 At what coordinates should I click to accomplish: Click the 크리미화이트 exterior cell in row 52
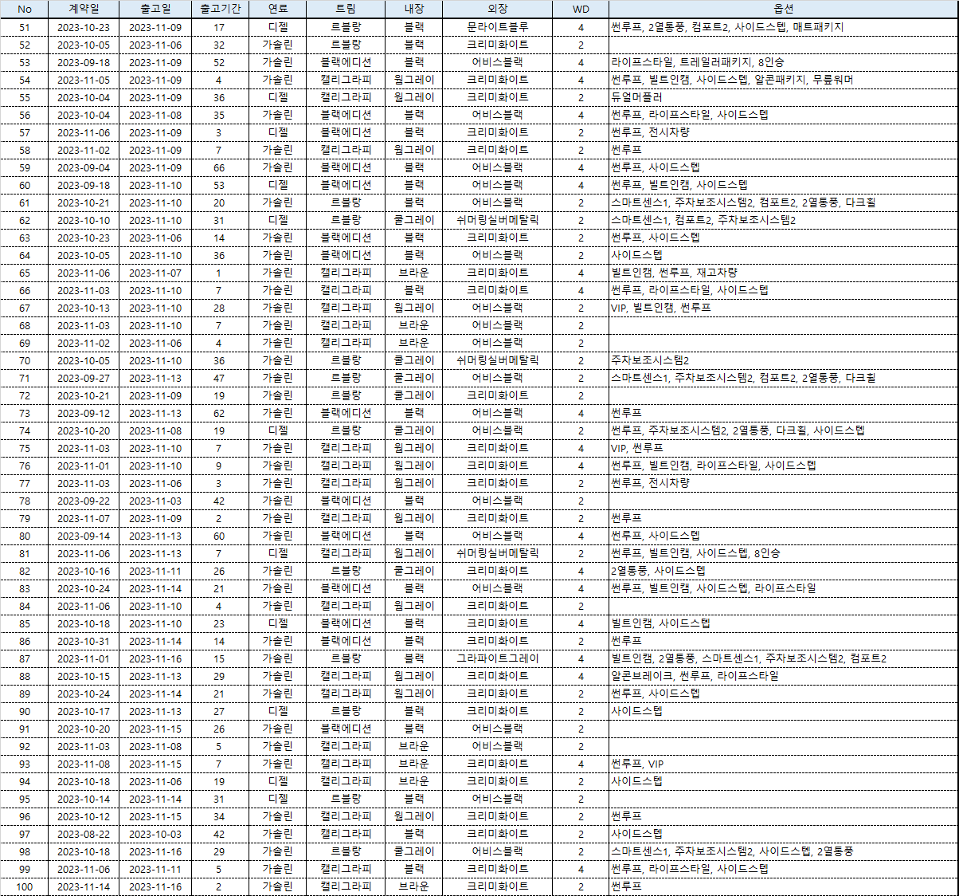(497, 45)
